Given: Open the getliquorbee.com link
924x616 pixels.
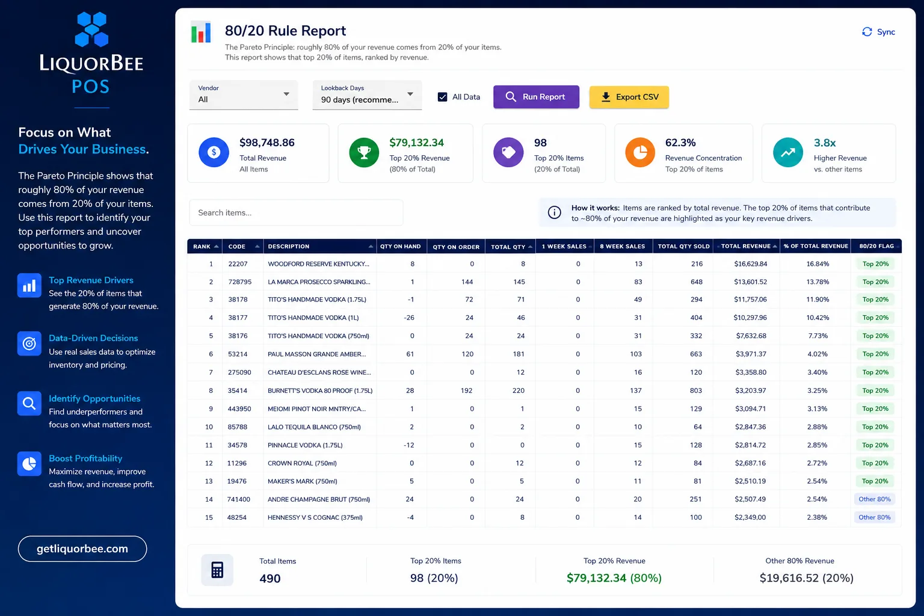Looking at the screenshot, I should (x=82, y=549).
